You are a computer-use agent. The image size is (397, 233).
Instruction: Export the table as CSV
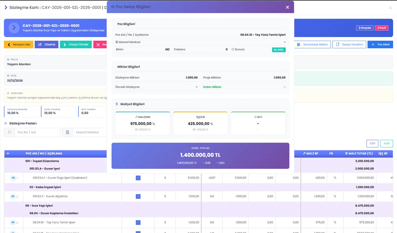coord(373,143)
